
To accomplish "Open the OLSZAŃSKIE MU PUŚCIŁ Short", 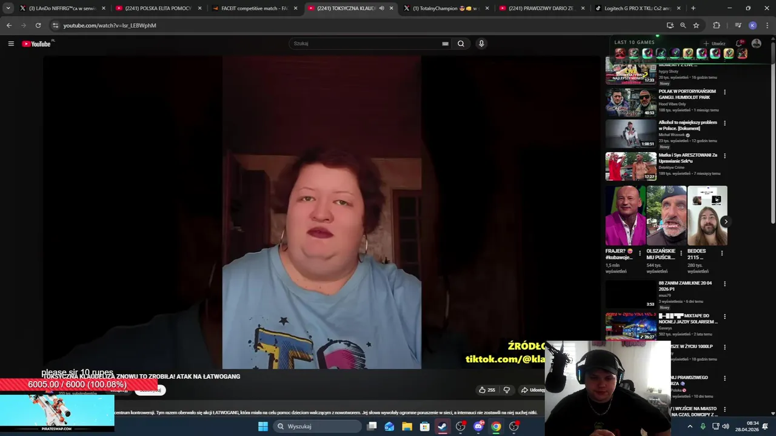I will pos(666,216).
